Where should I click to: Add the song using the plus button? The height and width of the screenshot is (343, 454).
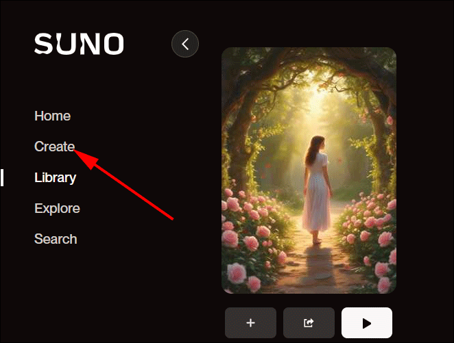pos(251,322)
